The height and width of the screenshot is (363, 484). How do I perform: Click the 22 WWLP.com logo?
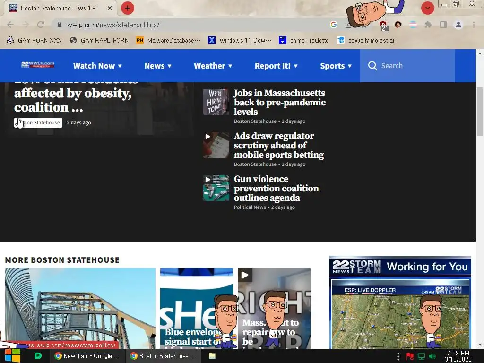click(38, 65)
